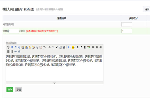This screenshot has width=150, height=100.
Task: Click the select-all cursor icon
Action: click(37, 47)
